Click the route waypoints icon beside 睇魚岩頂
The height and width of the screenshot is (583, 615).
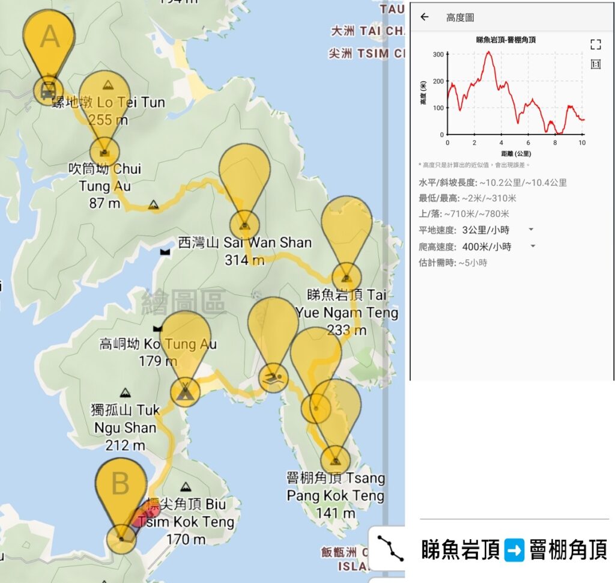tap(390, 548)
